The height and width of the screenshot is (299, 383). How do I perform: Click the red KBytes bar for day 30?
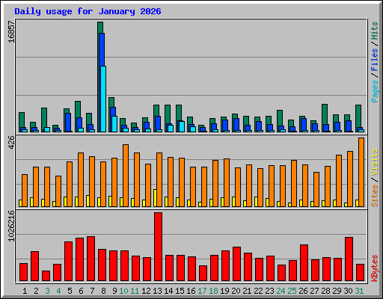click(349, 259)
